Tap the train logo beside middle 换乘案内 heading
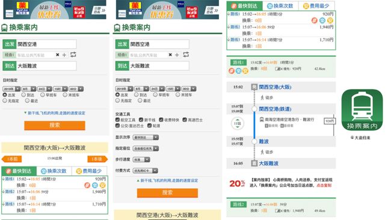This screenshot has width=391, height=220. (117, 28)
